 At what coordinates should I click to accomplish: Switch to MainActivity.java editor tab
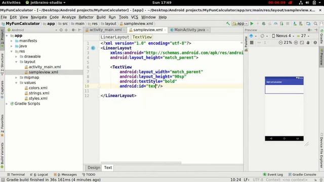(189, 30)
